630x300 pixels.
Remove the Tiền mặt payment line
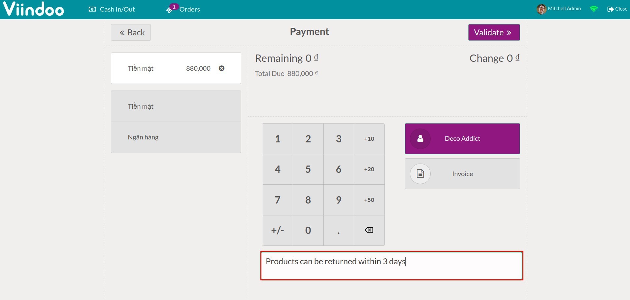point(221,68)
